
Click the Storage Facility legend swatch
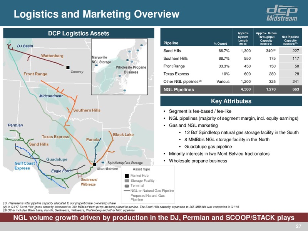(127, 181)
